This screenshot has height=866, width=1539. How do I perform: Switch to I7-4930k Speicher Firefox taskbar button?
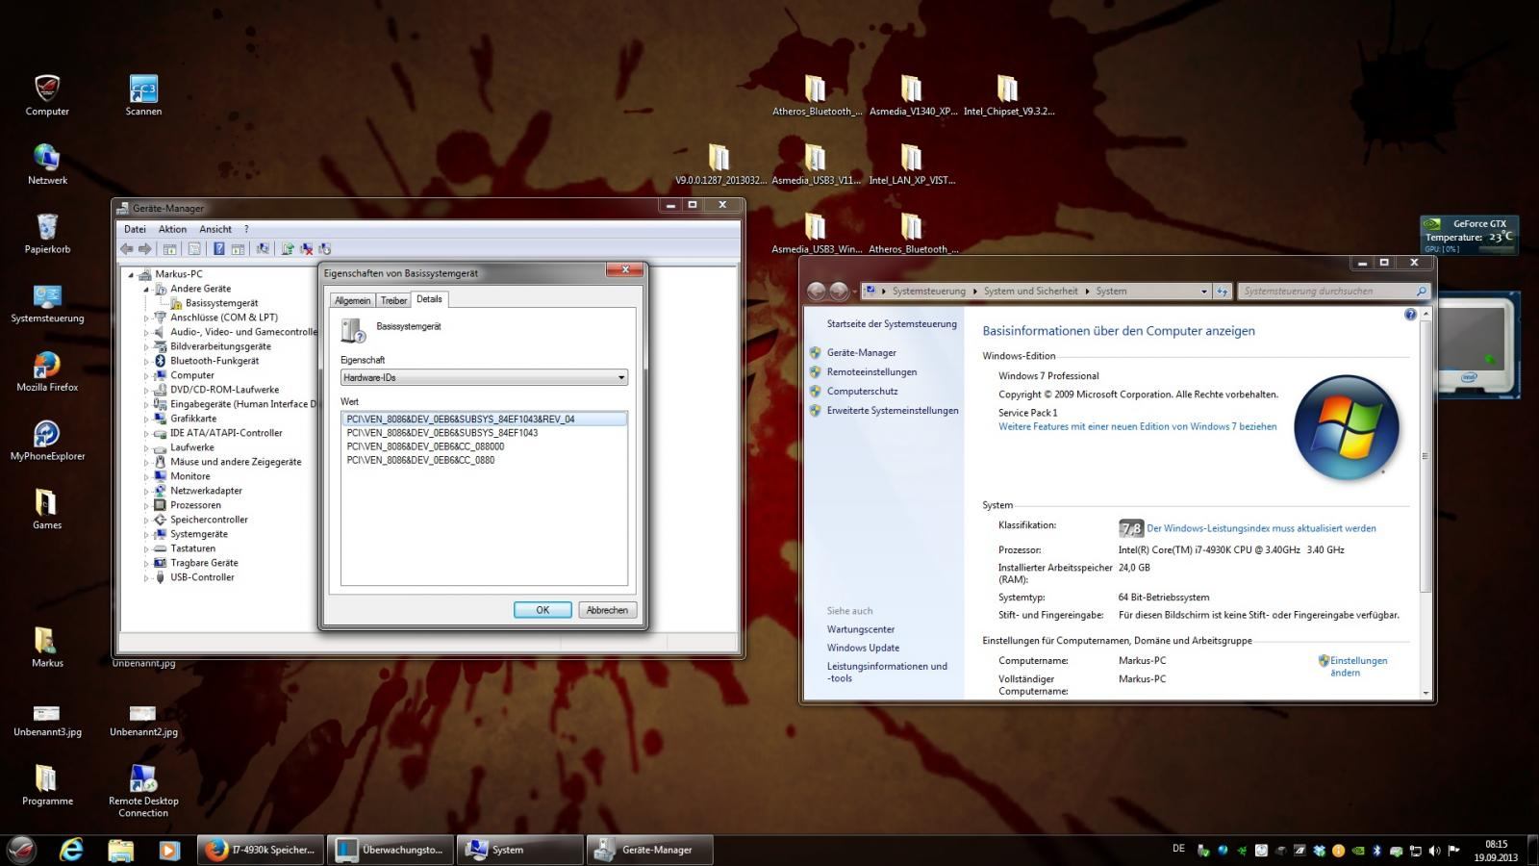[x=260, y=850]
